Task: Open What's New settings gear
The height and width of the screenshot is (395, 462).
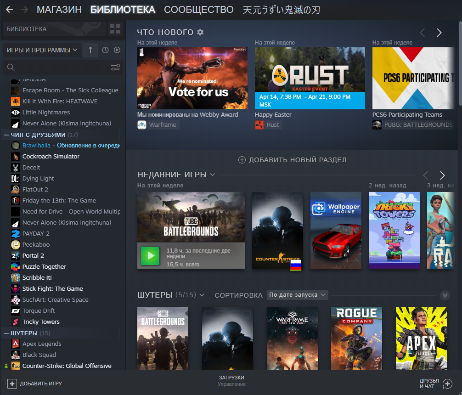Action: [200, 32]
